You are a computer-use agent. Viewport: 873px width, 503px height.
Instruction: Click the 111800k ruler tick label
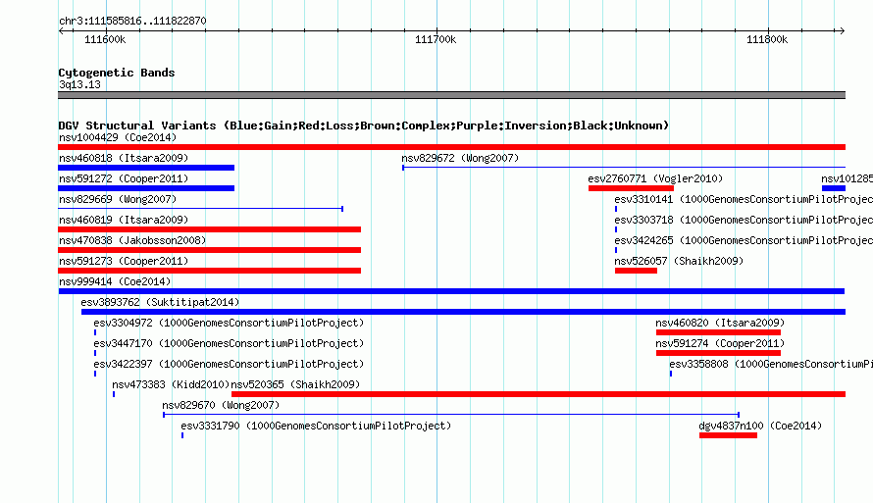(x=767, y=39)
